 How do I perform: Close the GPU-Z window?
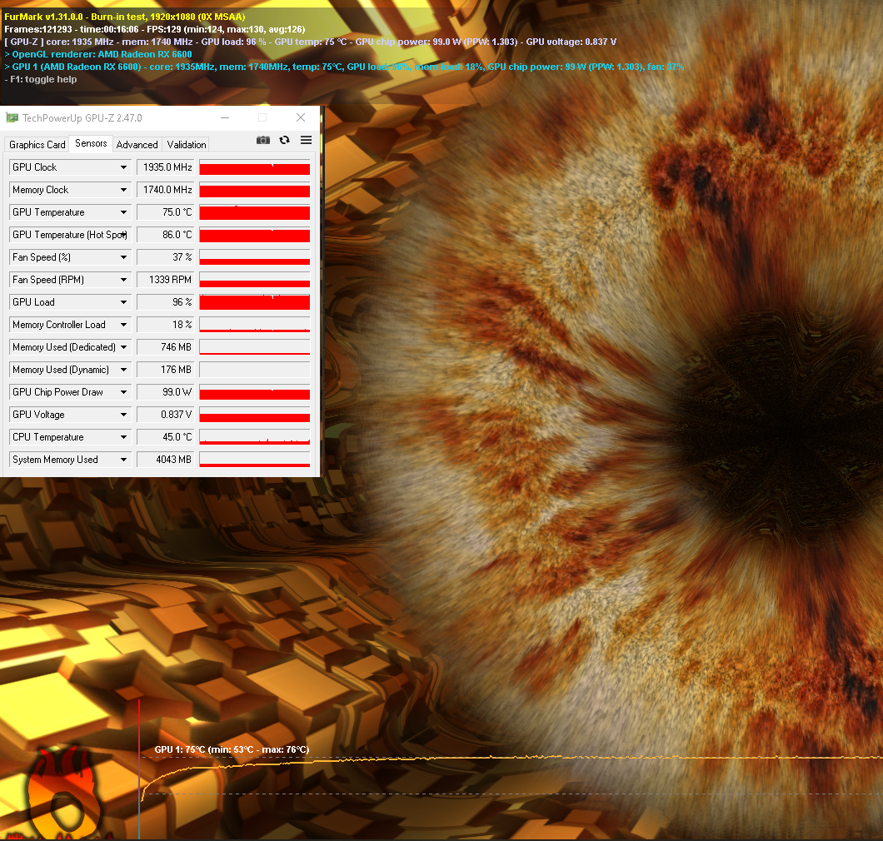point(301,117)
